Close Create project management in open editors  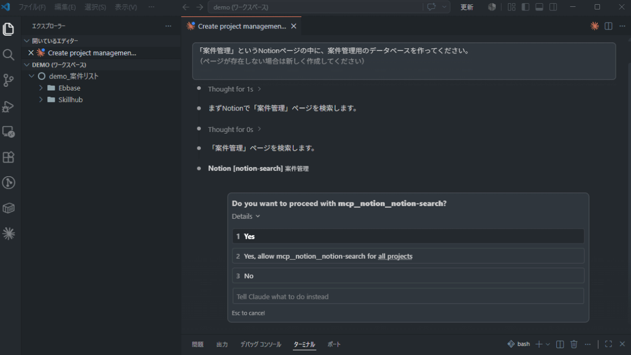pos(30,53)
